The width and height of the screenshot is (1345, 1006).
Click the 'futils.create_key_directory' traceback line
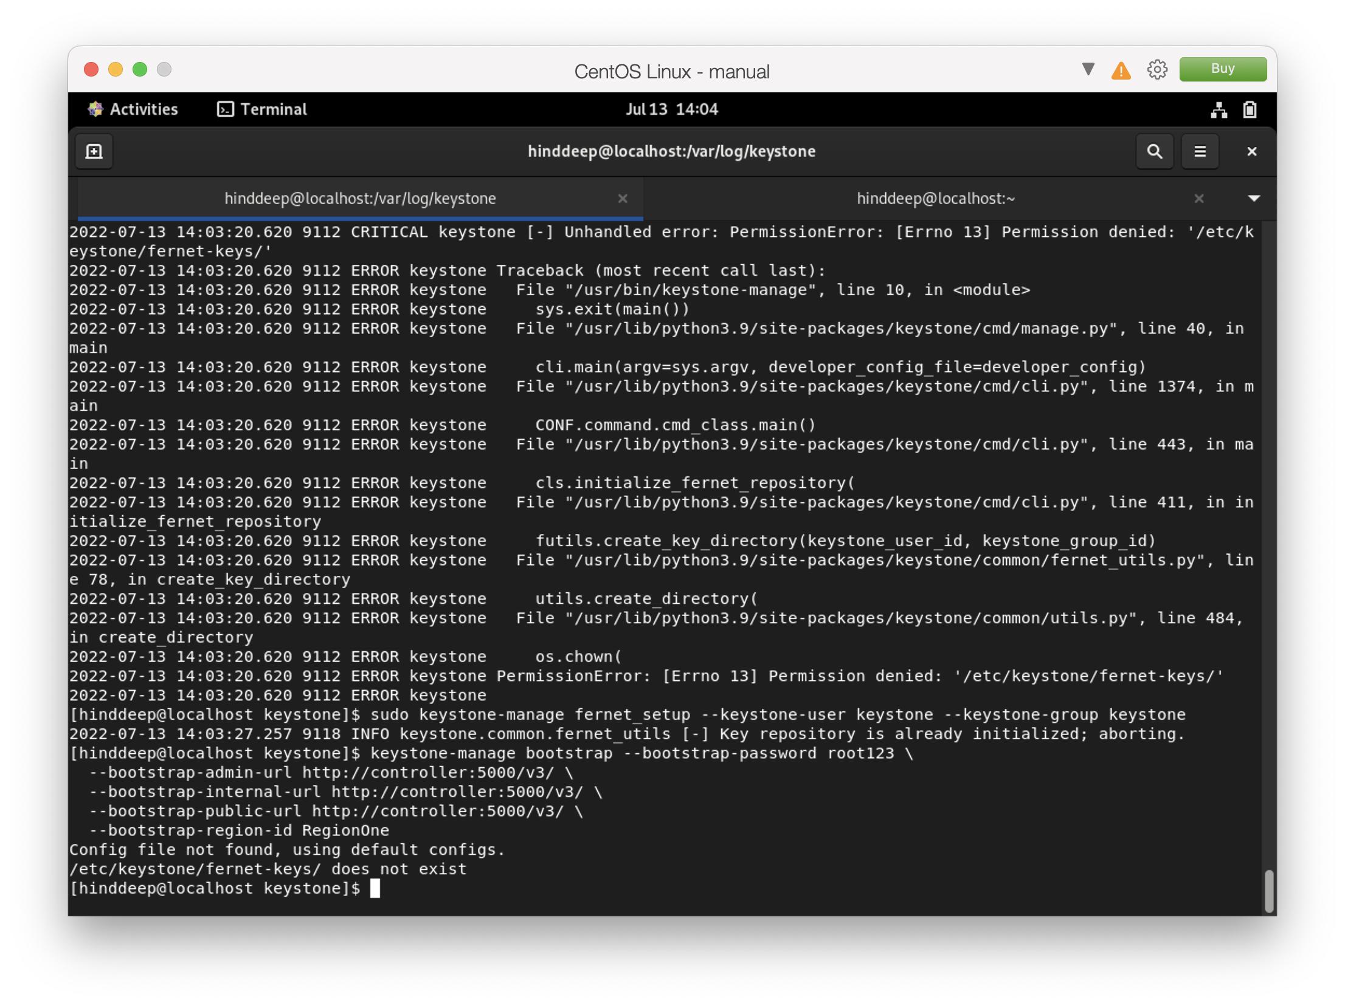612,541
